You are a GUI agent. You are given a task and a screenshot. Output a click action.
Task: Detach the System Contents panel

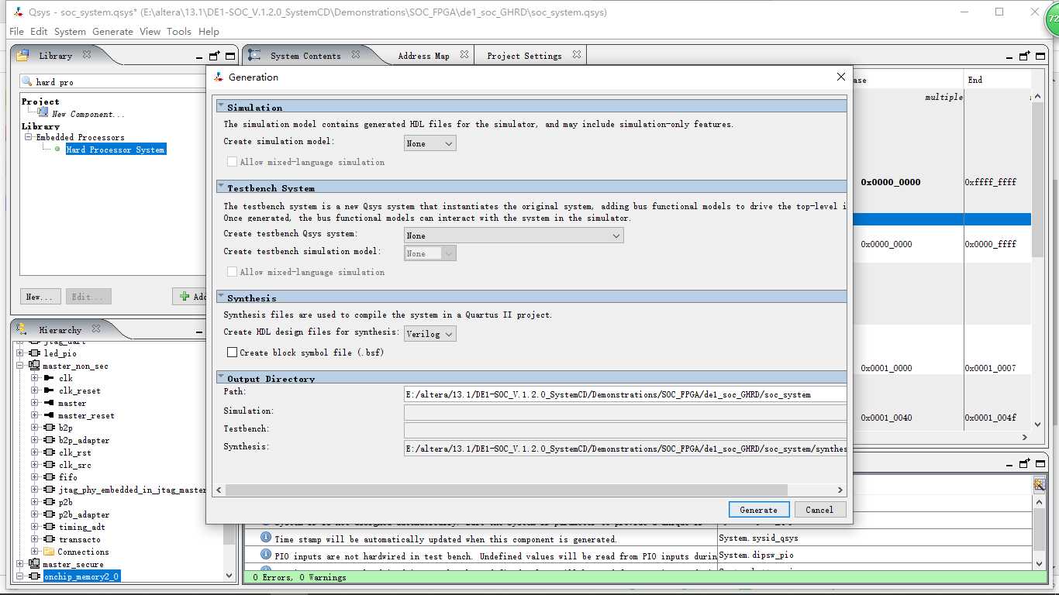pyautogui.click(x=1024, y=56)
